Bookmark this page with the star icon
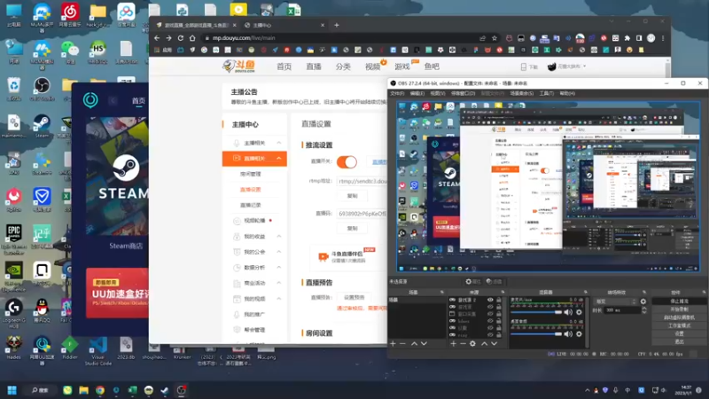 click(495, 38)
